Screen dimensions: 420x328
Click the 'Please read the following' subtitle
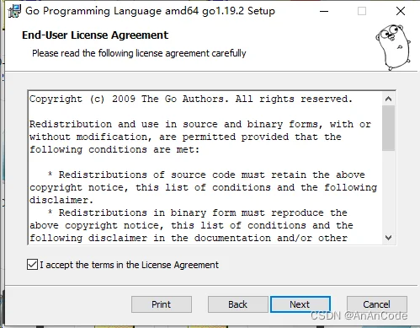(x=139, y=53)
